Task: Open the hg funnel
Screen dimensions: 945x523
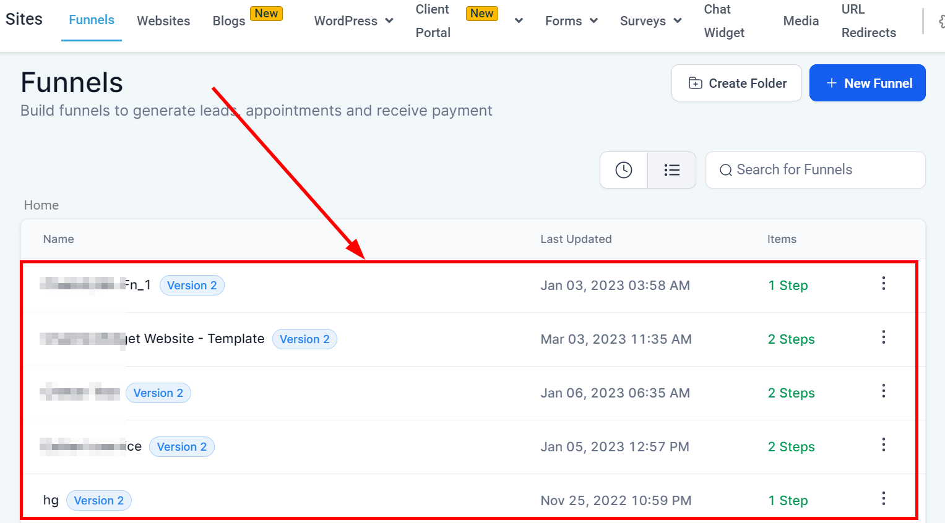Action: pyautogui.click(x=51, y=500)
